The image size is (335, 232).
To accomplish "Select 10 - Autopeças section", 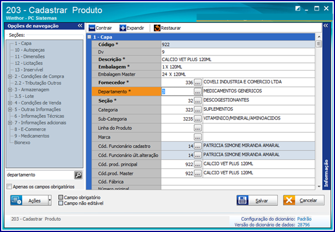I will click(30, 50).
